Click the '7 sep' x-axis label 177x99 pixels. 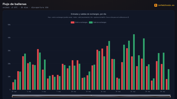pos(59,92)
